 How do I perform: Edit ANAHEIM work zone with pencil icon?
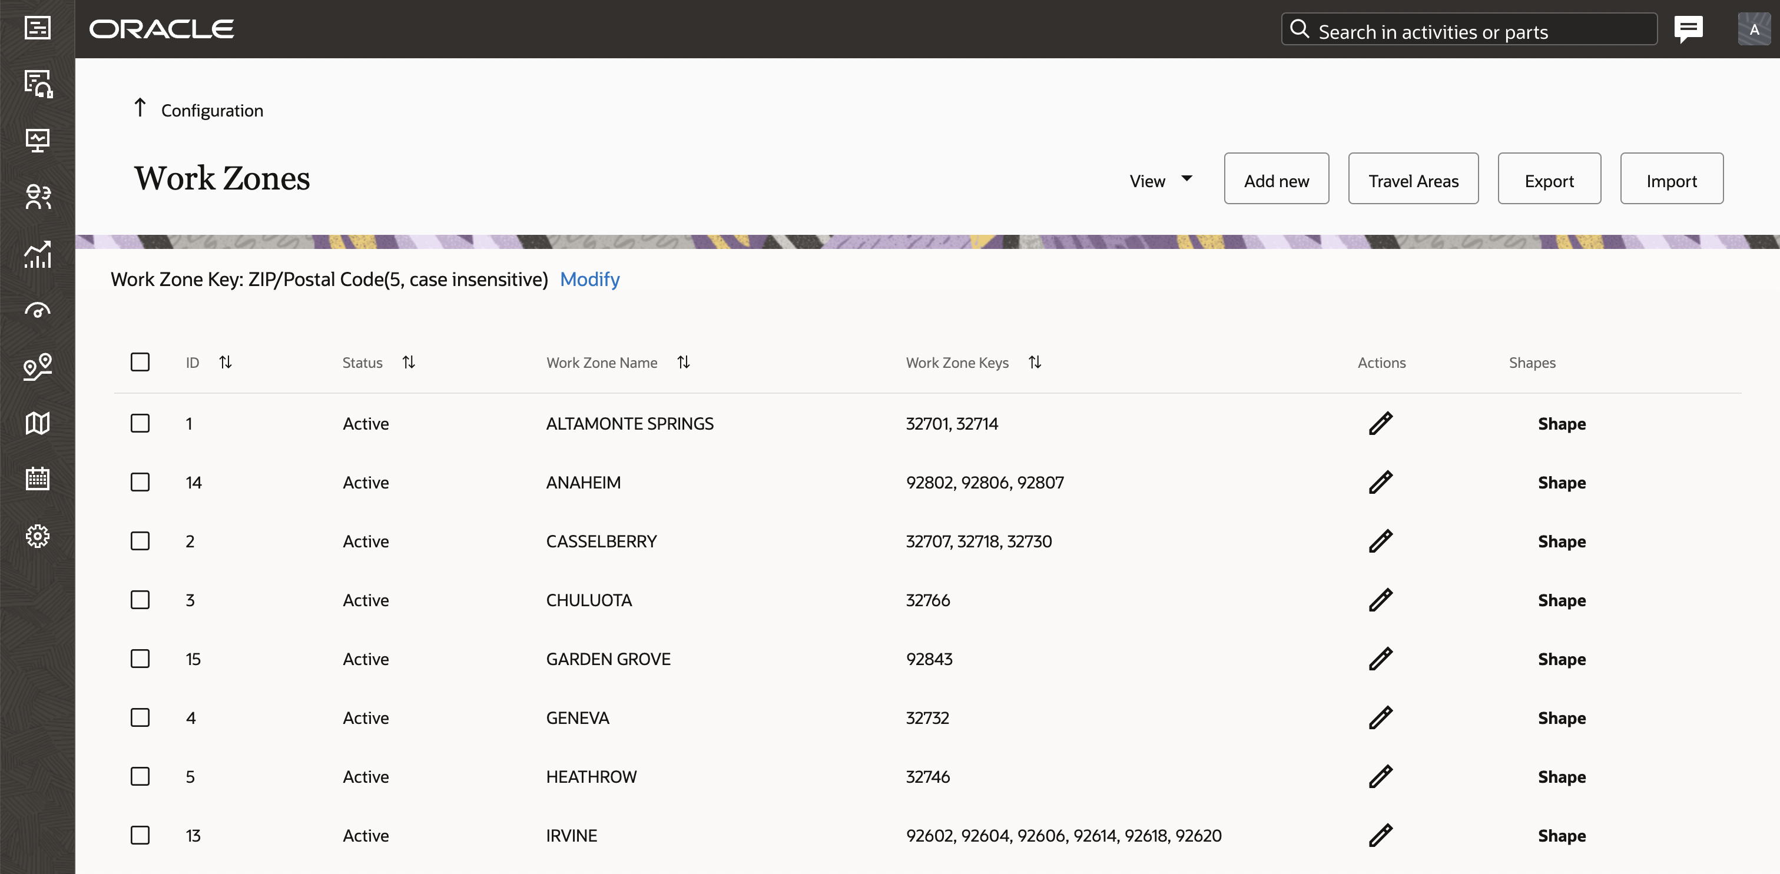[x=1380, y=482]
